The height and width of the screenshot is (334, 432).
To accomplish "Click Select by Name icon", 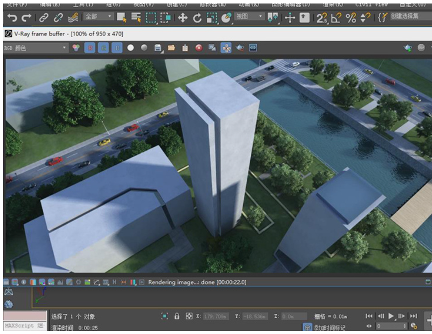I will 136,18.
